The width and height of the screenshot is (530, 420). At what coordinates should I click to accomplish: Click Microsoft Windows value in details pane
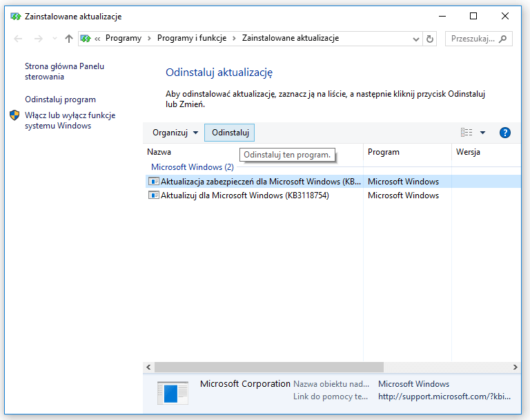(x=413, y=384)
